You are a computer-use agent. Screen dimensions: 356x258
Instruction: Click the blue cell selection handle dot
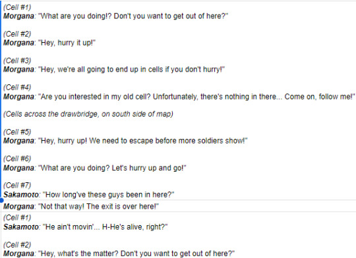coord(1,200)
